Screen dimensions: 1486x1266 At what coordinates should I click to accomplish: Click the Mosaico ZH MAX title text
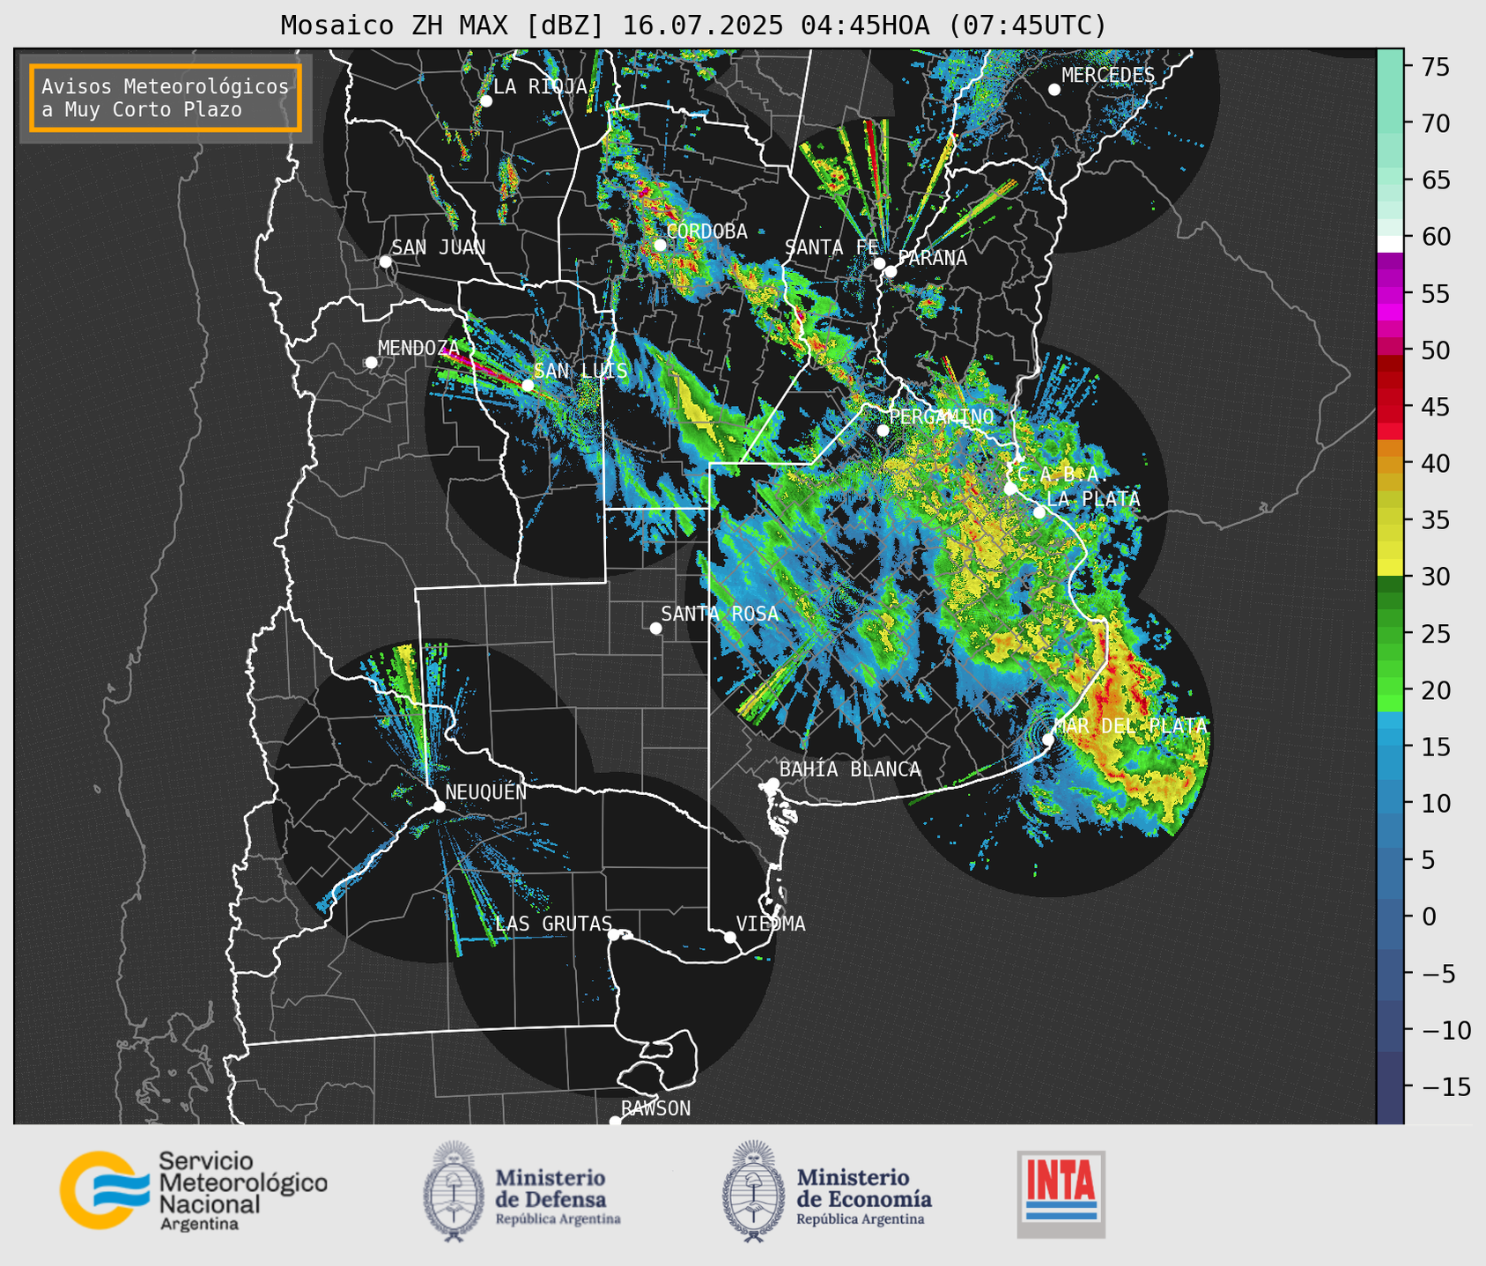(x=692, y=25)
